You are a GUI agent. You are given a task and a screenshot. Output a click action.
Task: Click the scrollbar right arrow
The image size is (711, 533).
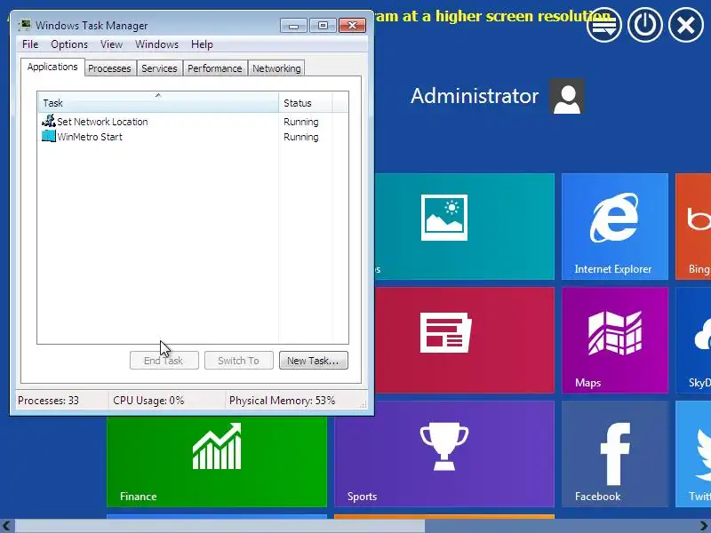click(x=704, y=526)
